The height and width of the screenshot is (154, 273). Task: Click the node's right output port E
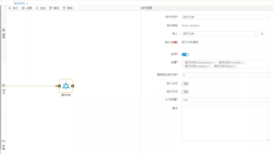73,86
